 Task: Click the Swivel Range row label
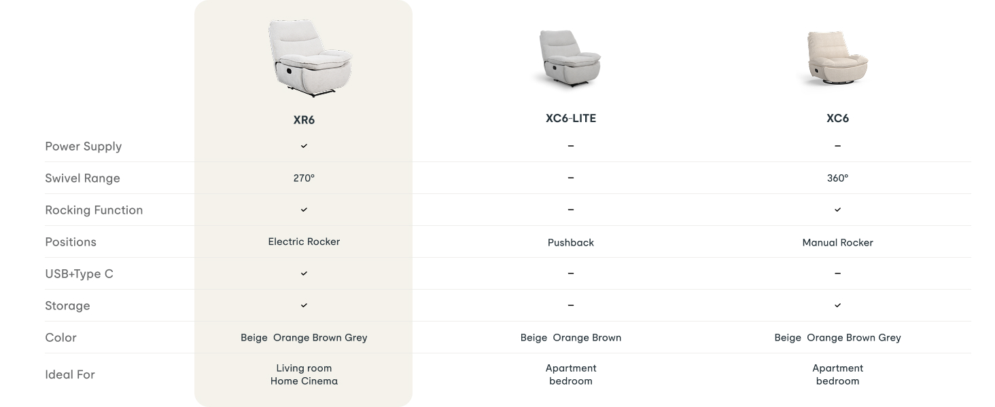(x=82, y=178)
